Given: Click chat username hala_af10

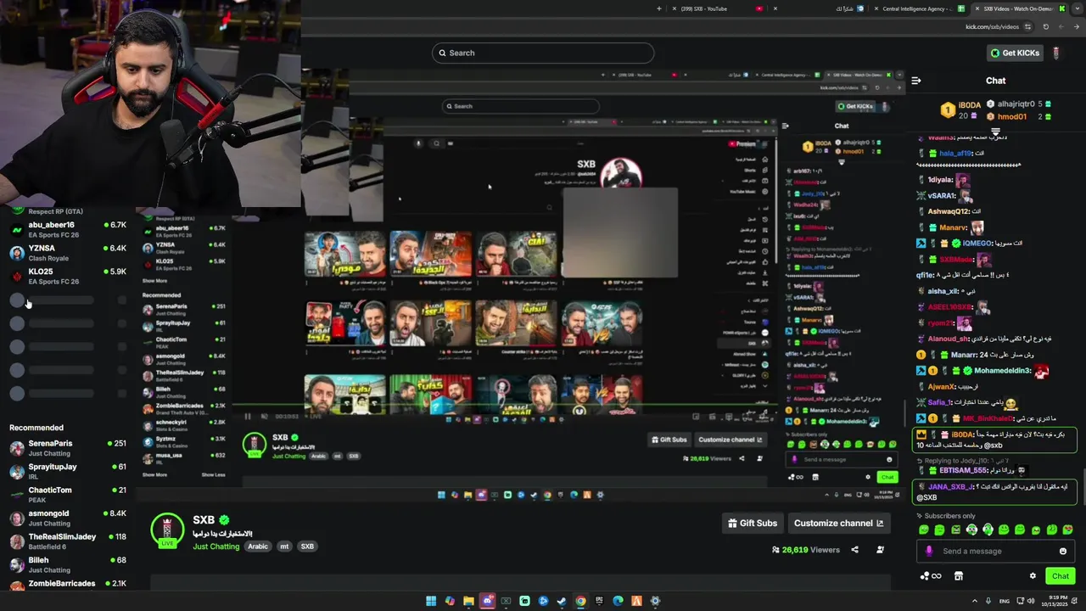Looking at the screenshot, I should coord(955,154).
